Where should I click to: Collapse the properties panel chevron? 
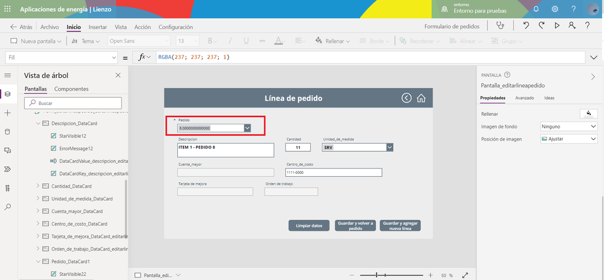[593, 77]
